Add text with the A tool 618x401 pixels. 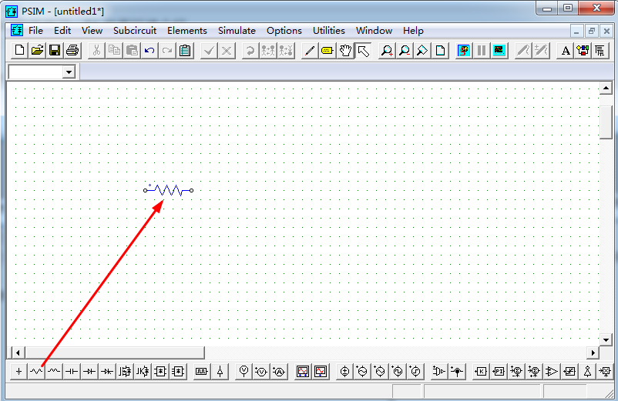click(x=566, y=50)
